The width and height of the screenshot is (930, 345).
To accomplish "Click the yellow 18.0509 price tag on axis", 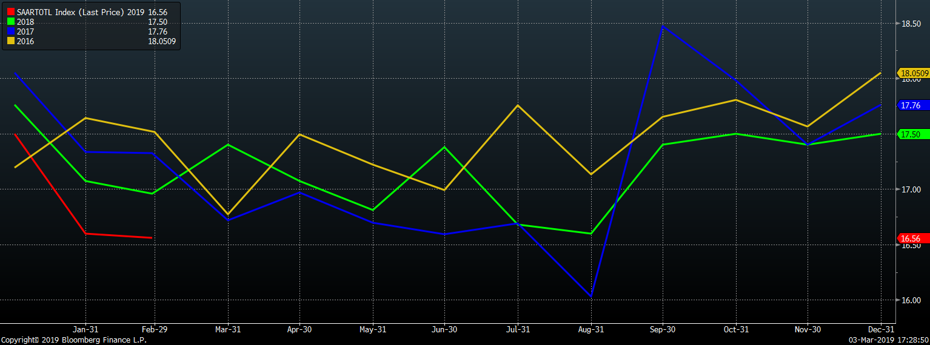I will pyautogui.click(x=914, y=73).
